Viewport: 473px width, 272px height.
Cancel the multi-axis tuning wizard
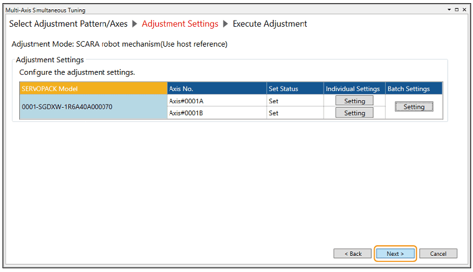tap(438, 253)
